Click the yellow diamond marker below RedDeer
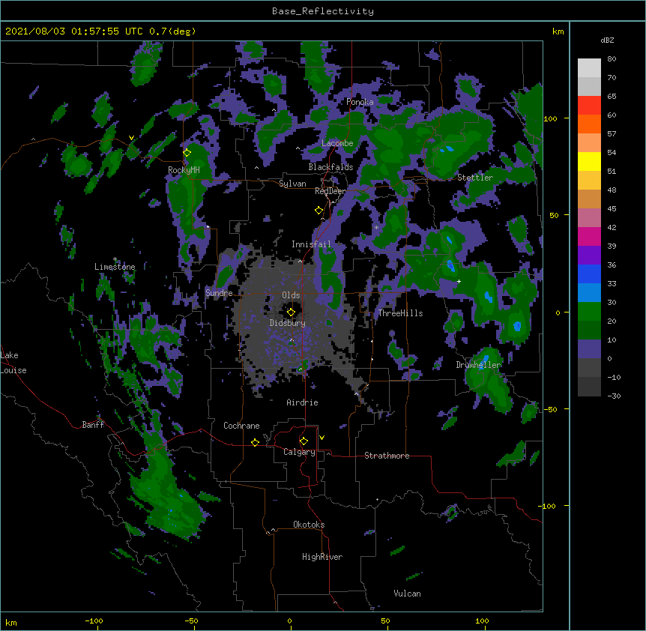 pyautogui.click(x=319, y=211)
